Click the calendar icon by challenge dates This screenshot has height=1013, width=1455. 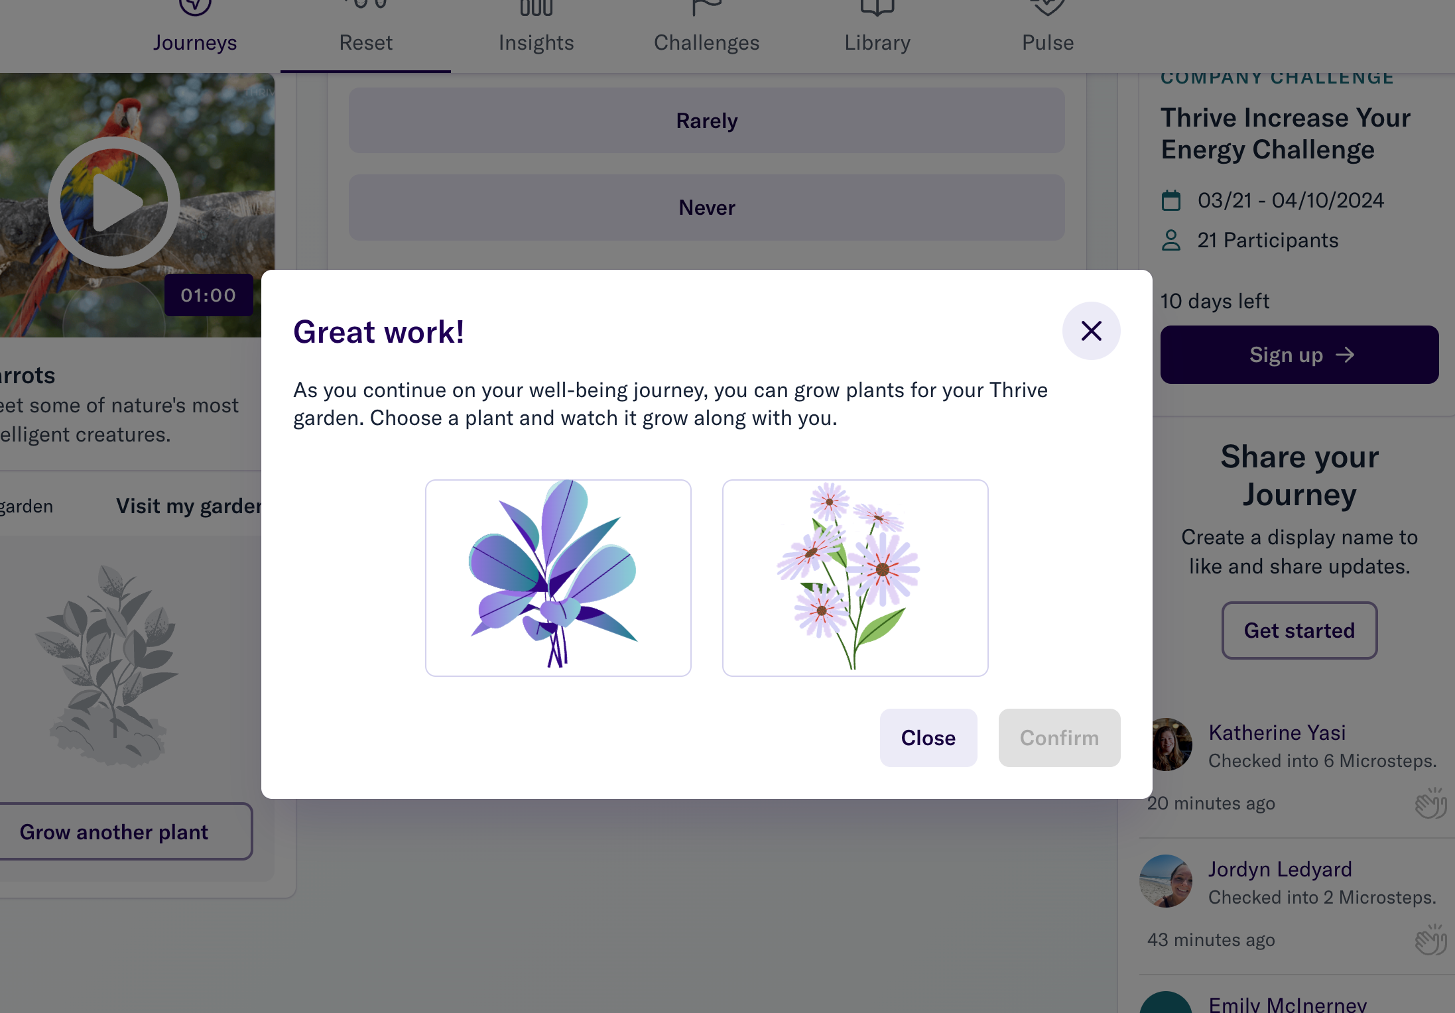click(x=1170, y=200)
